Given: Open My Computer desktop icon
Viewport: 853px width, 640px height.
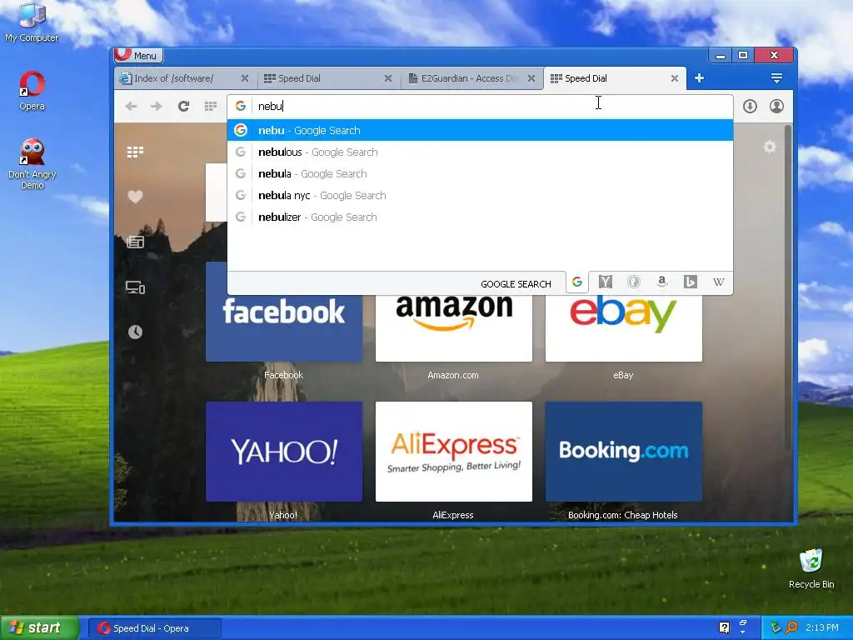Looking at the screenshot, I should pyautogui.click(x=32, y=22).
